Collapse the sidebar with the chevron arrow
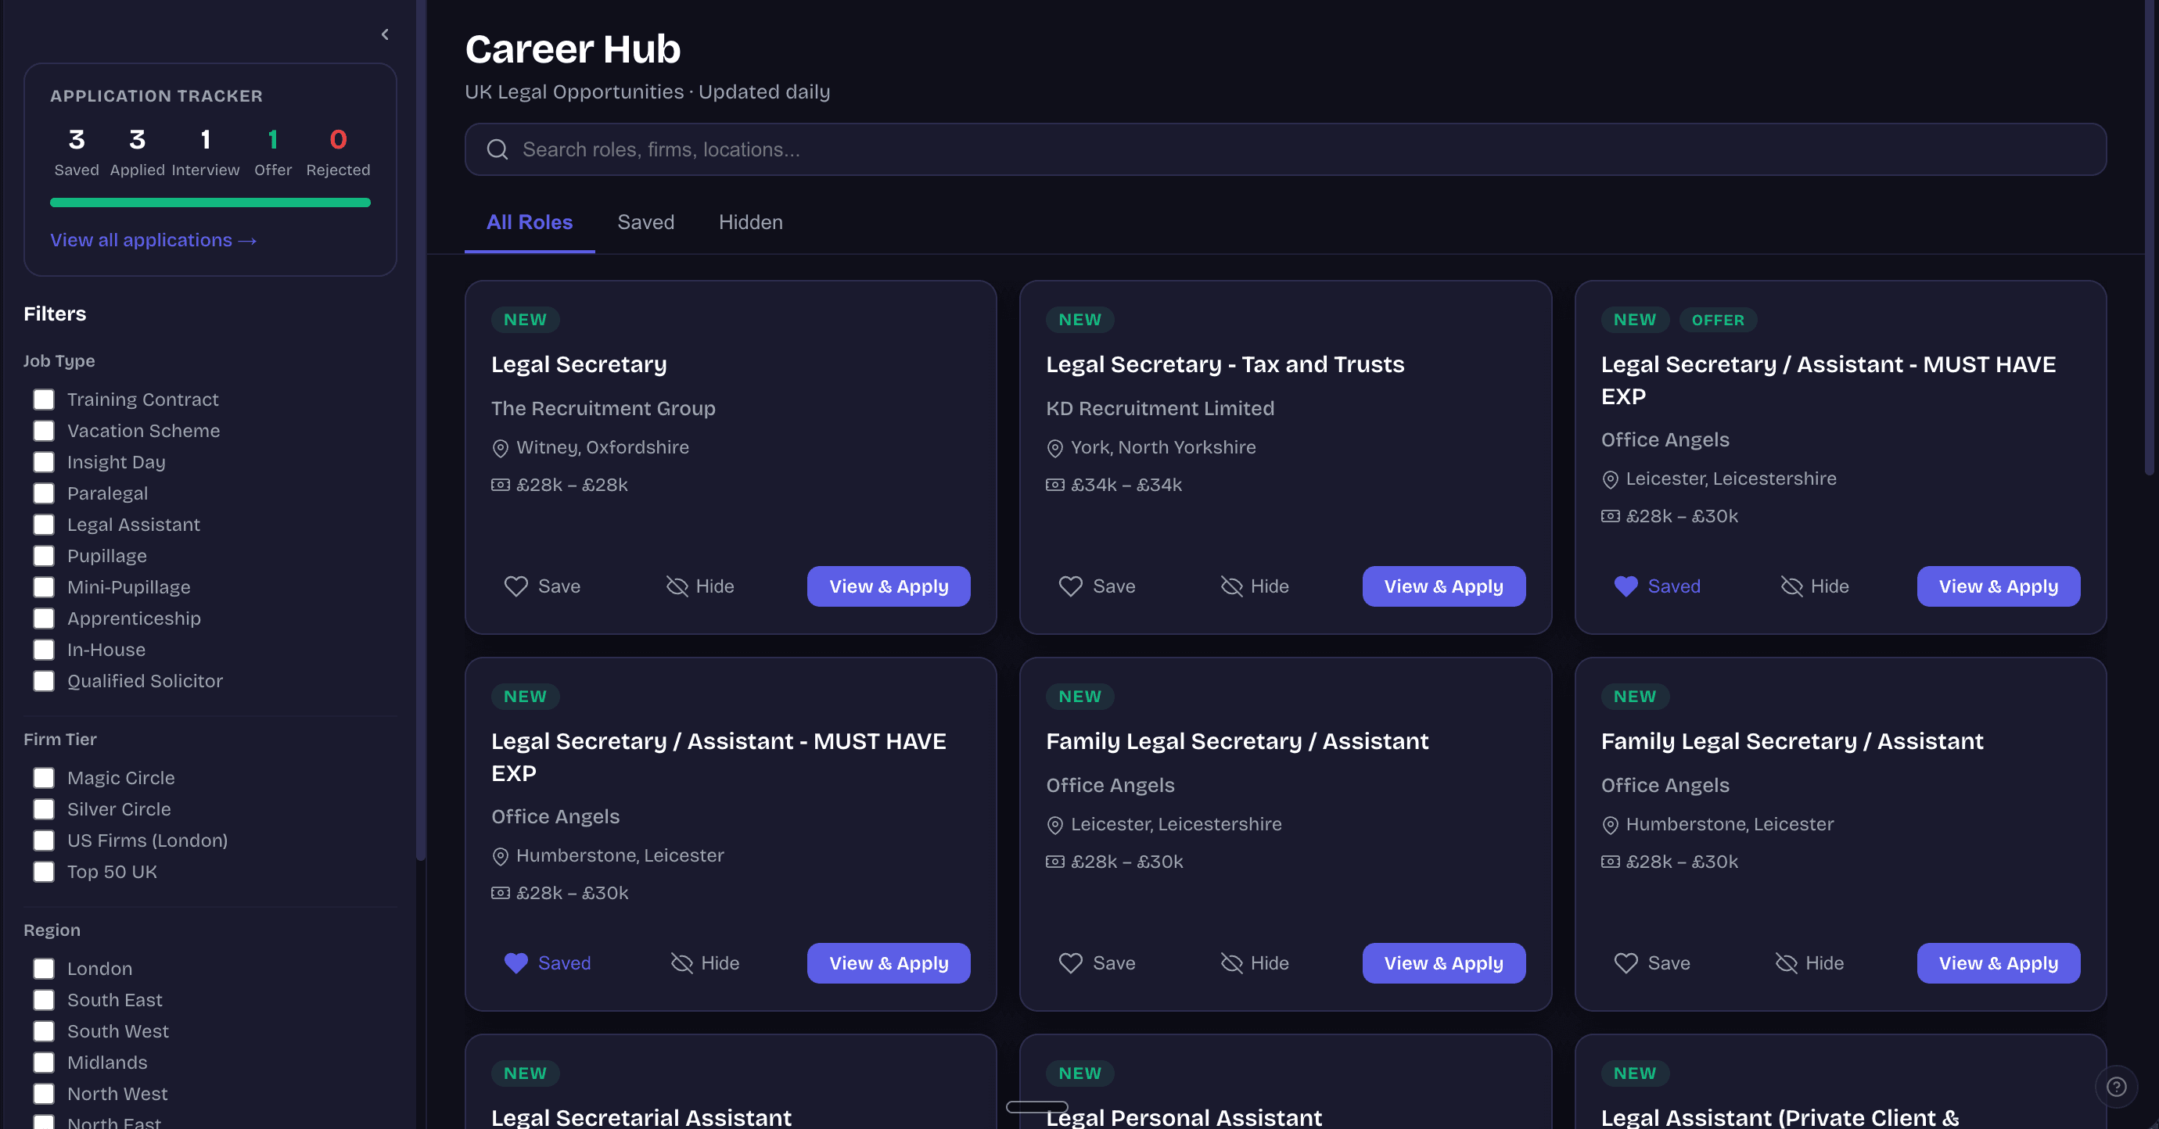Image resolution: width=2159 pixels, height=1129 pixels. (385, 34)
